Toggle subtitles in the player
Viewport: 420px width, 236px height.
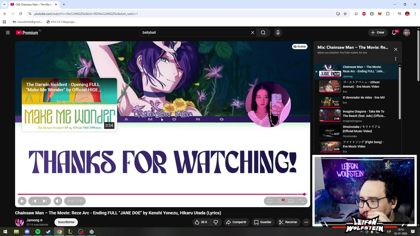coord(270,201)
